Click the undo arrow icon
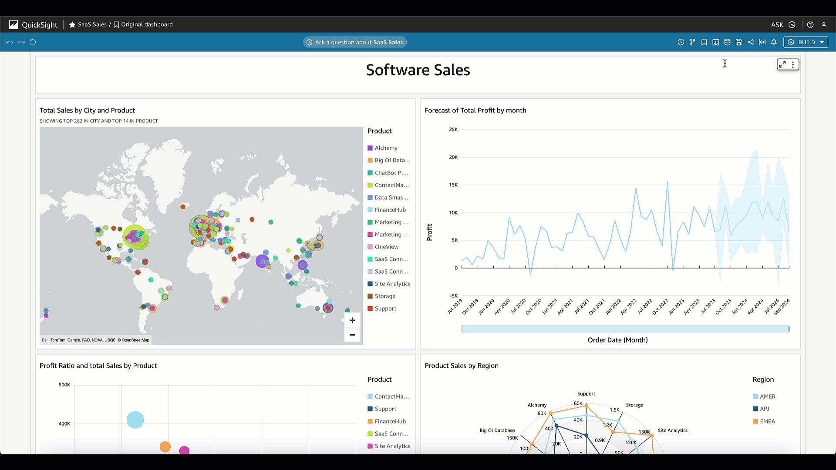The height and width of the screenshot is (470, 836). coord(10,42)
